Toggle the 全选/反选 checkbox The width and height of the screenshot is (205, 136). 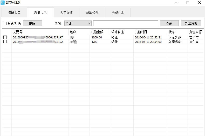5,24
